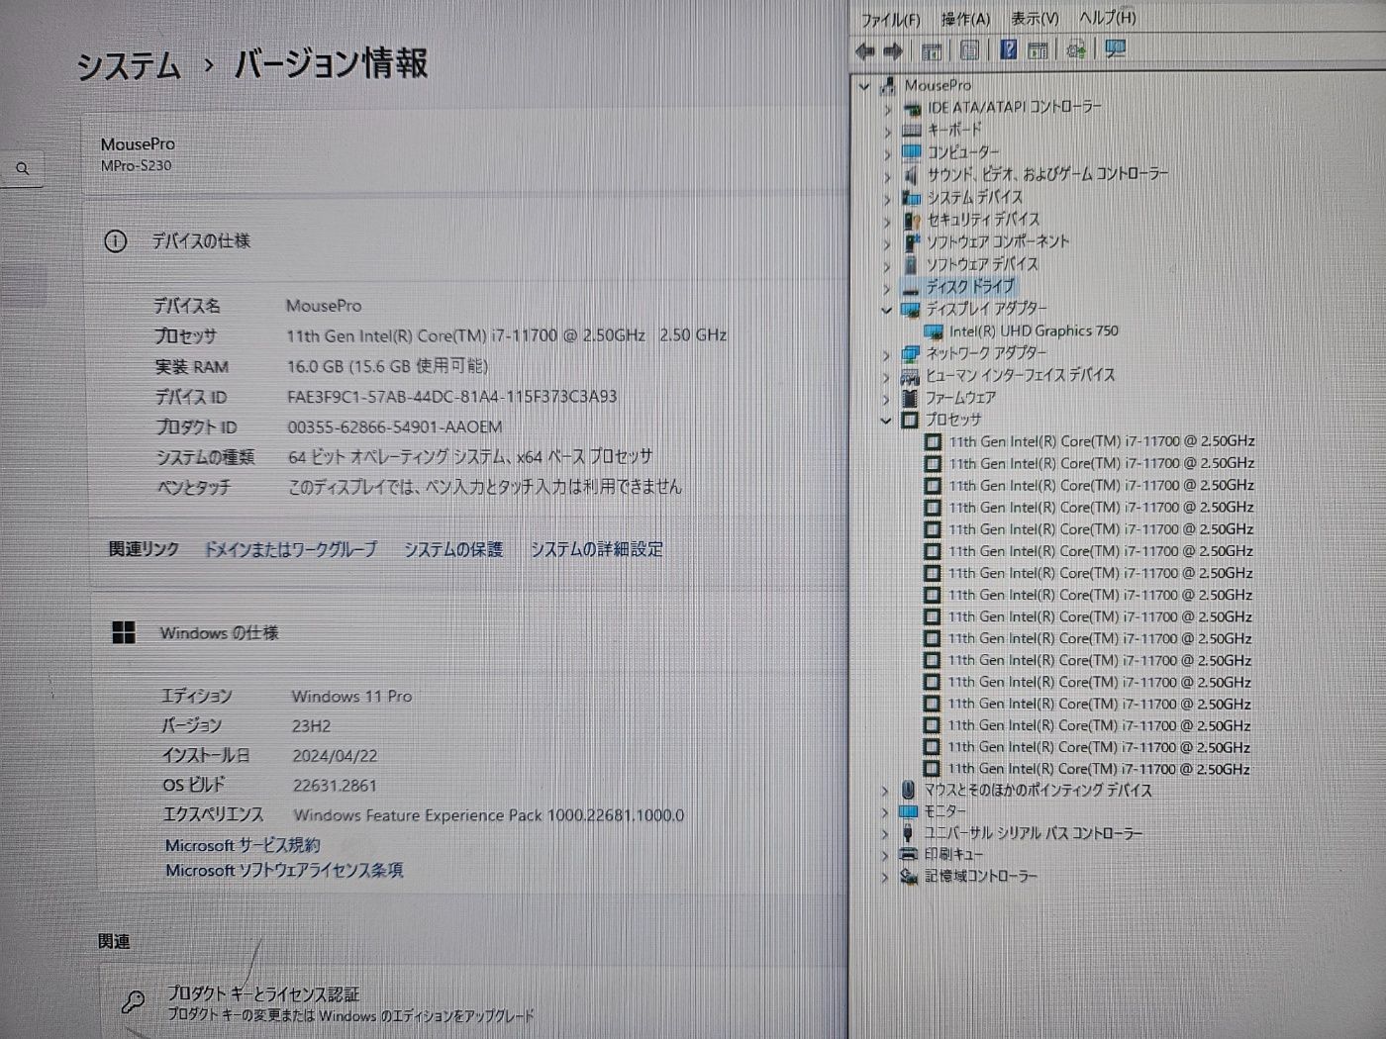Collapse the ディスプレイ アダプター node chevron

point(887,310)
